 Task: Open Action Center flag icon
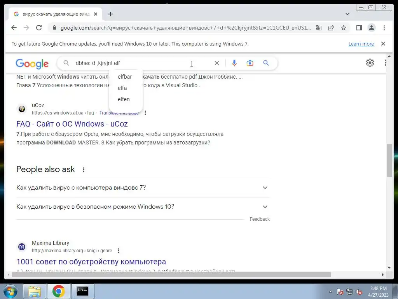[x=340, y=292]
